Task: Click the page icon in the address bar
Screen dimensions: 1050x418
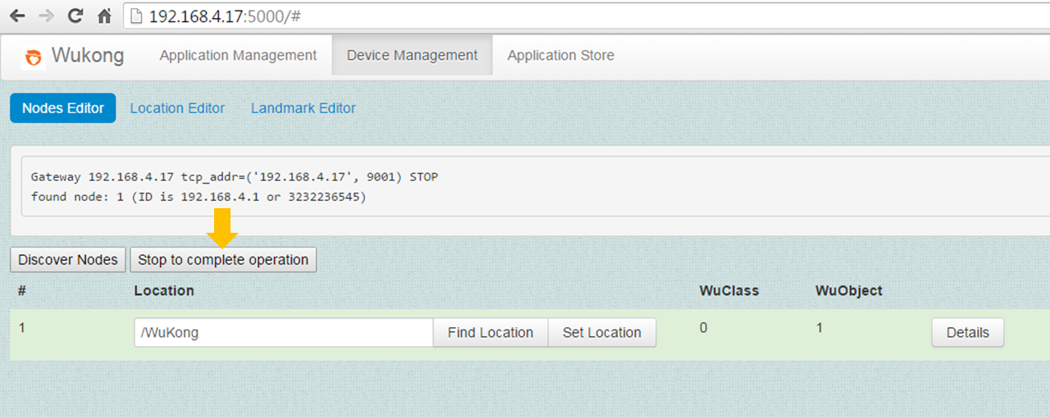Action: (x=138, y=16)
